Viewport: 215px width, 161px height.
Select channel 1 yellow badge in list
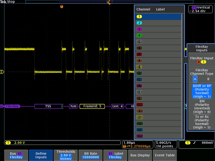[x=139, y=16]
